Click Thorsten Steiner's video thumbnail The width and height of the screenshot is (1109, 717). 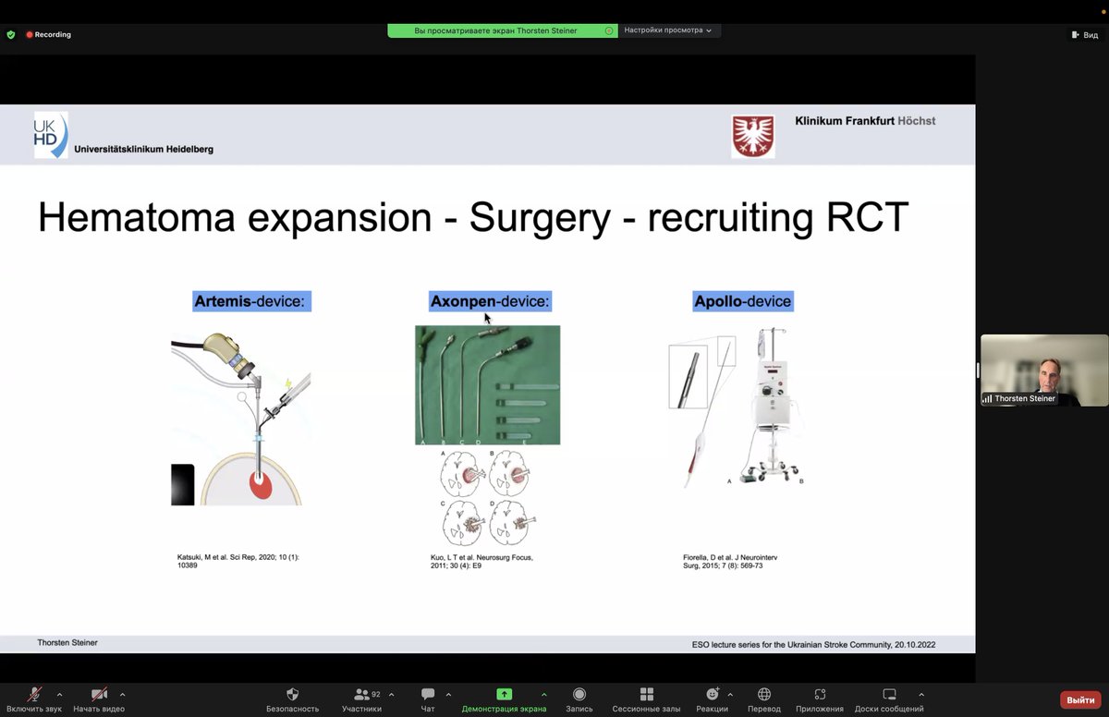[x=1043, y=370]
